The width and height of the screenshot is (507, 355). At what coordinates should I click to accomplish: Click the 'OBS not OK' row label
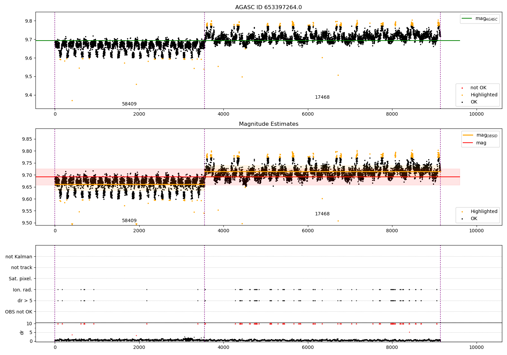click(19, 312)
